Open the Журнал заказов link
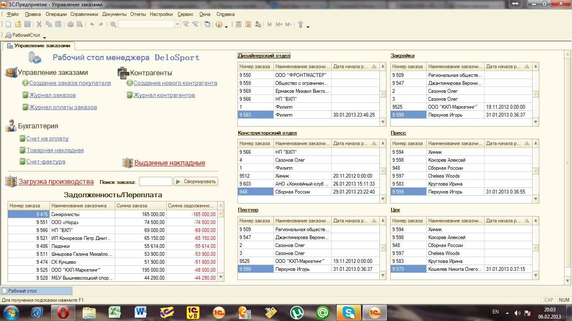The width and height of the screenshot is (572, 321). point(52,95)
